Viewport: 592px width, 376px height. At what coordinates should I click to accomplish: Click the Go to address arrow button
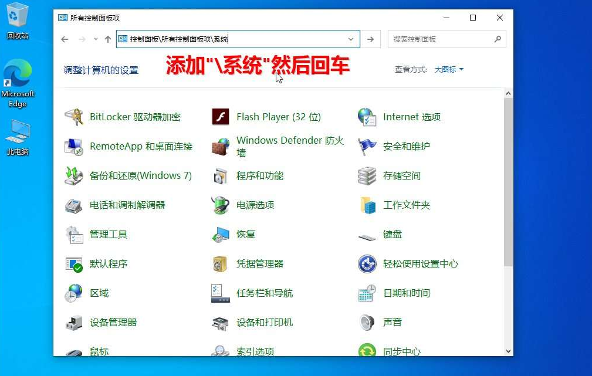[370, 39]
